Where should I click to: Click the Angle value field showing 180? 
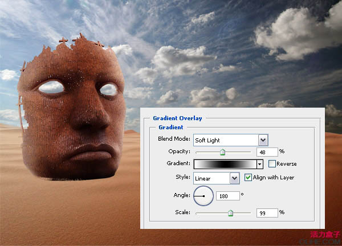(x=227, y=196)
